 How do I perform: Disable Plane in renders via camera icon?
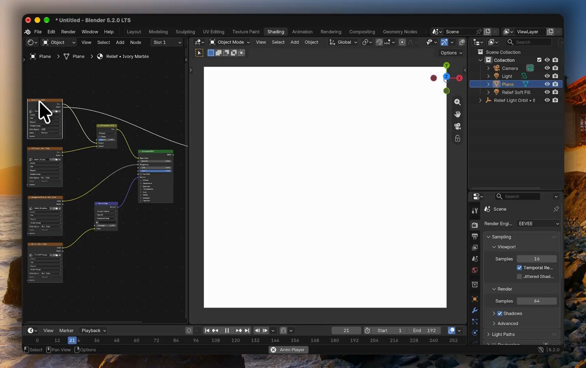coord(555,84)
